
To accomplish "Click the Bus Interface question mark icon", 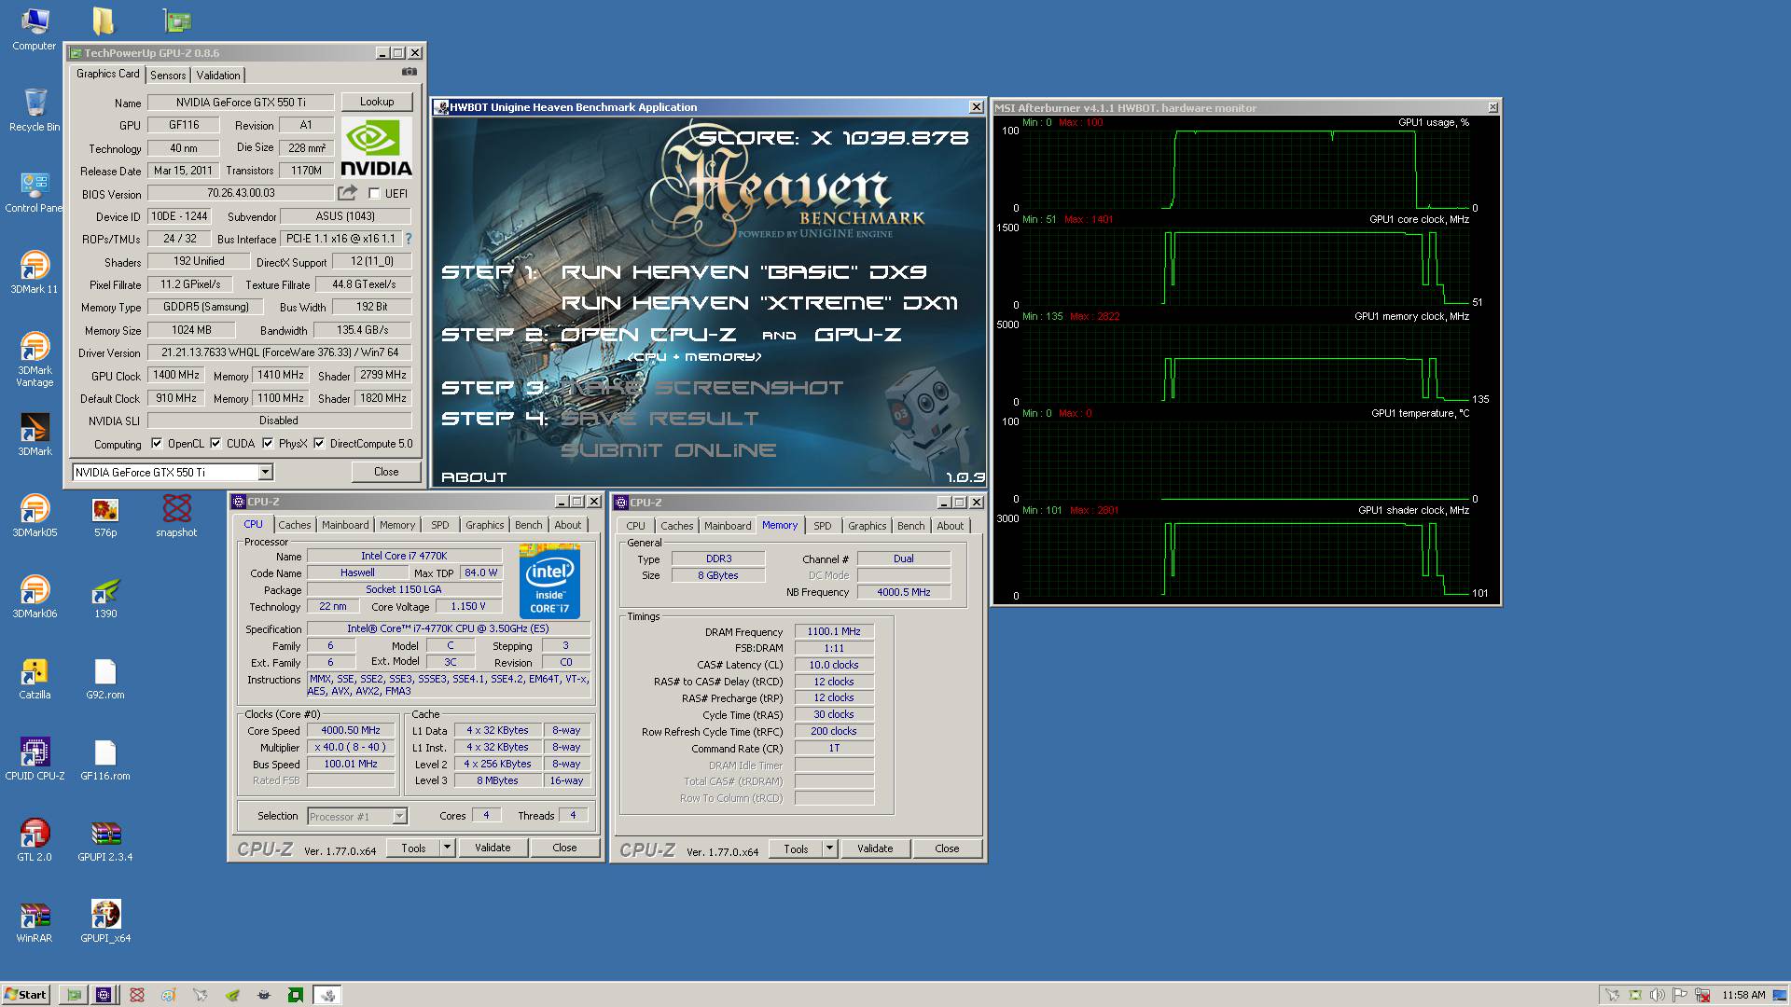I will click(408, 239).
